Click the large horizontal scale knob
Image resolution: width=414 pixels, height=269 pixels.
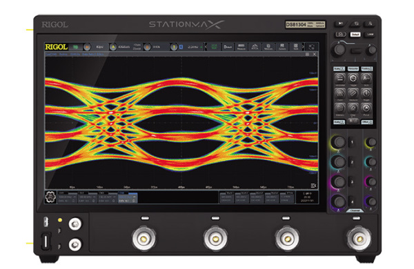pyautogui.click(x=339, y=50)
